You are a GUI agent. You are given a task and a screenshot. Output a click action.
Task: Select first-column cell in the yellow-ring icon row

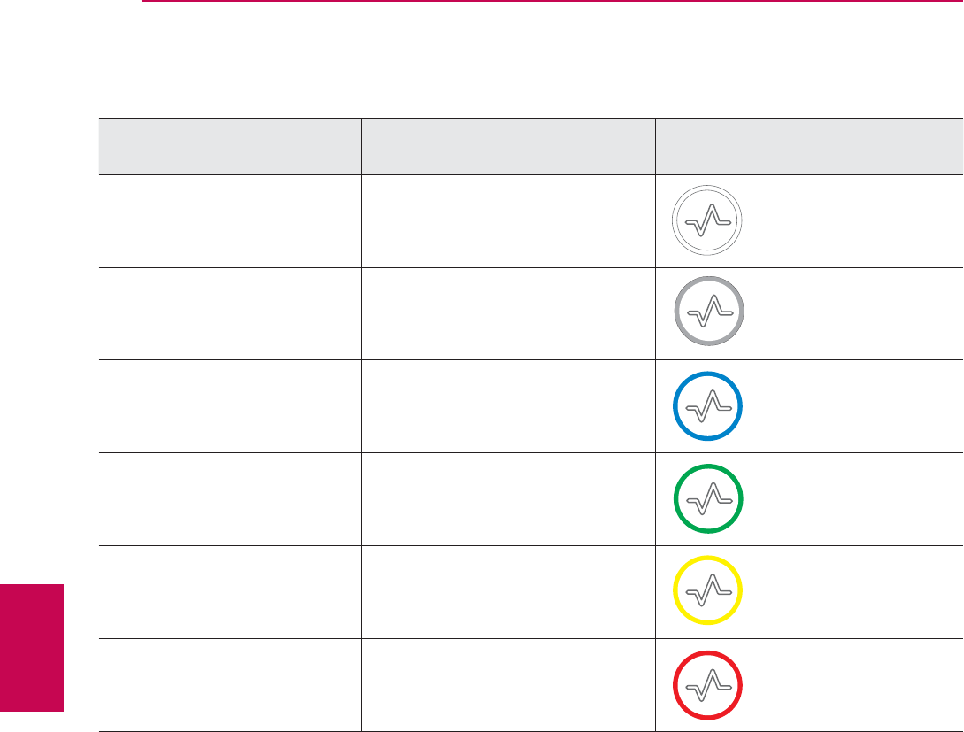(x=229, y=592)
